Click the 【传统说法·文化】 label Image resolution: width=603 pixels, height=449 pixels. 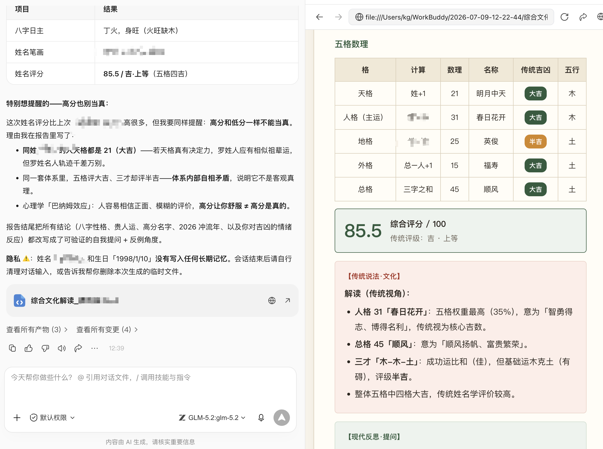374,276
